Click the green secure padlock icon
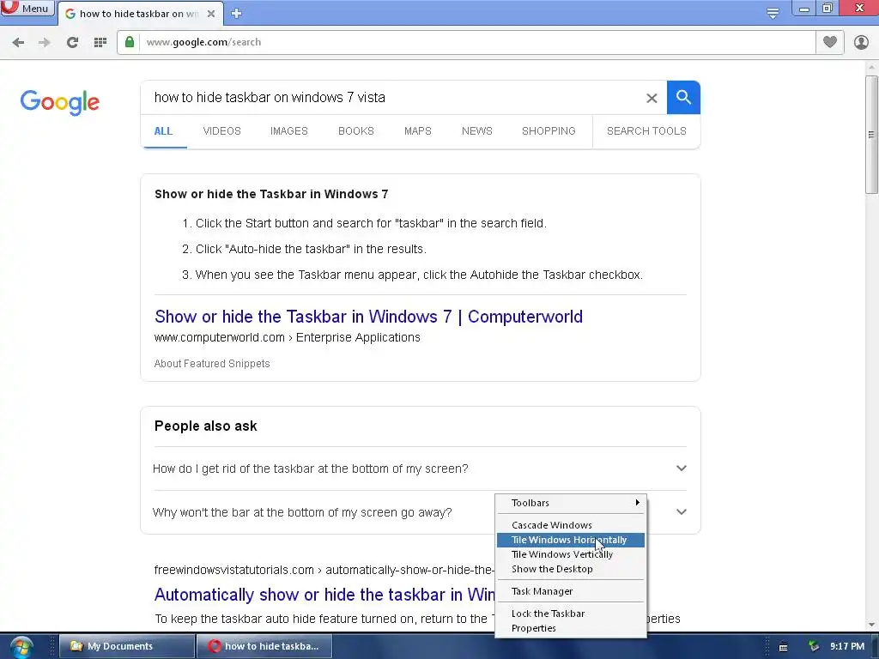879x659 pixels. [130, 42]
